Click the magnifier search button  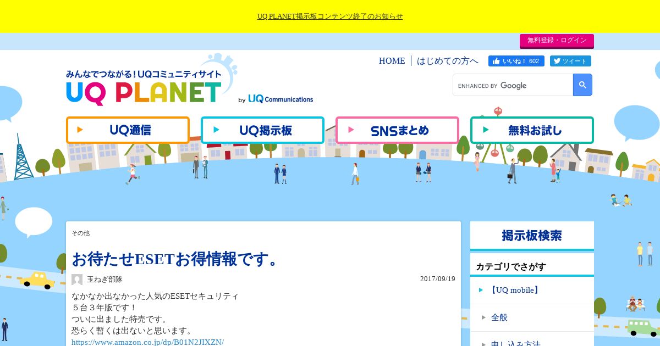tap(582, 85)
